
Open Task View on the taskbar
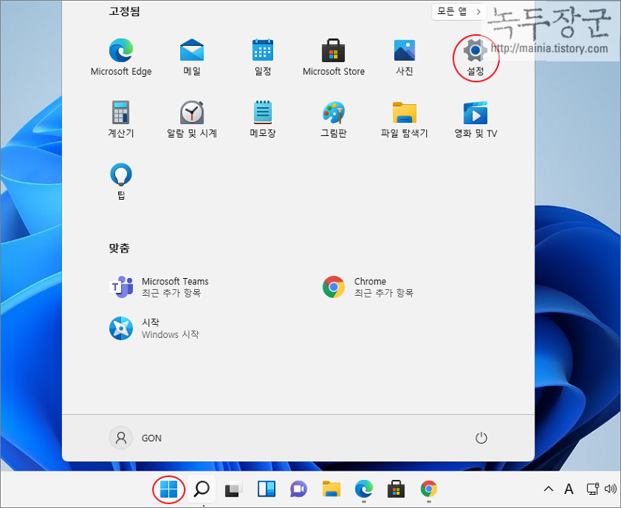pos(233,489)
